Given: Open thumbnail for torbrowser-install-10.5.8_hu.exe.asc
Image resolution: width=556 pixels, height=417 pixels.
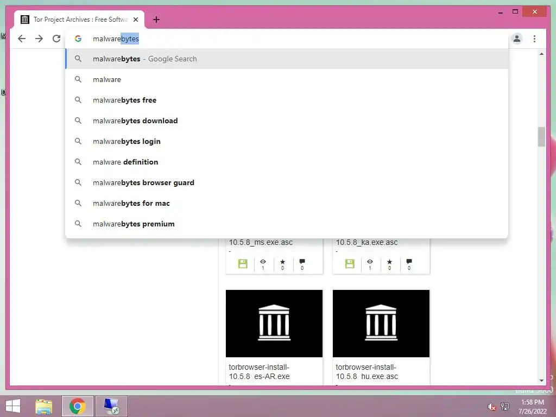Looking at the screenshot, I should click(381, 324).
